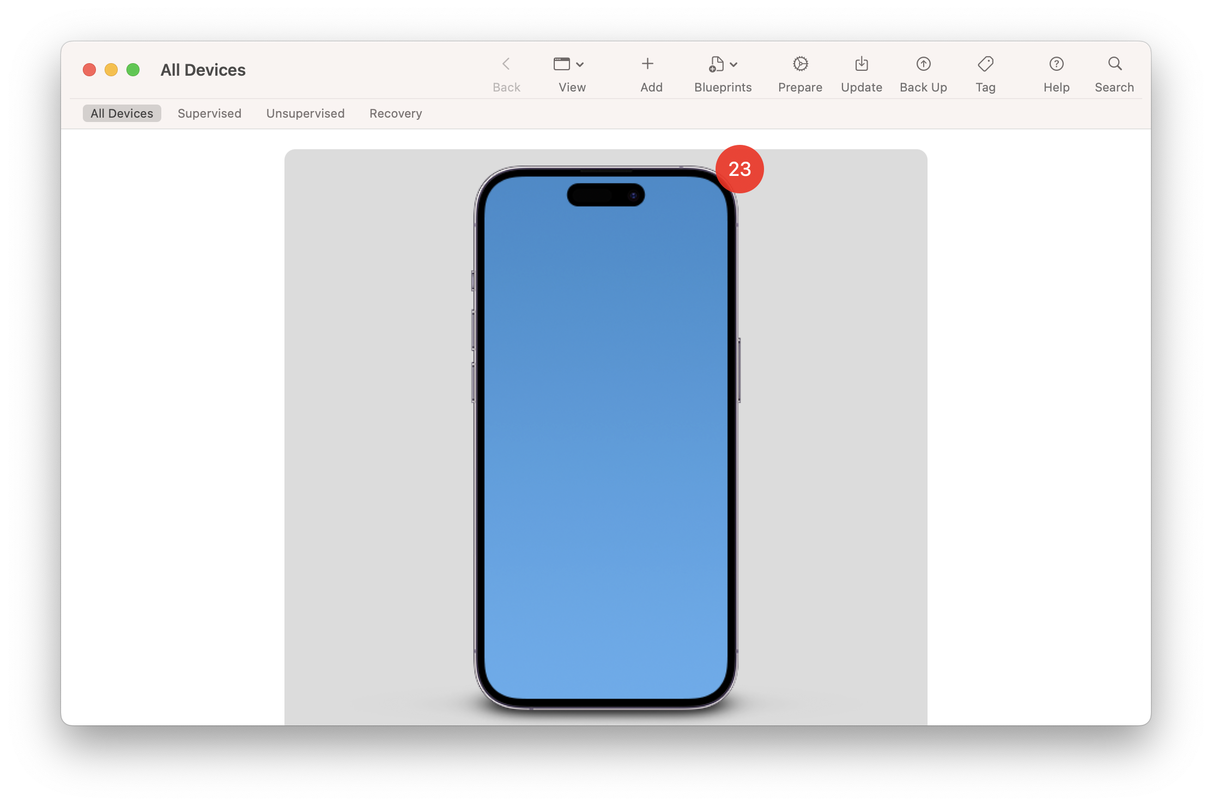Switch to the Unsupervised tab
The width and height of the screenshot is (1212, 806).
pos(305,113)
